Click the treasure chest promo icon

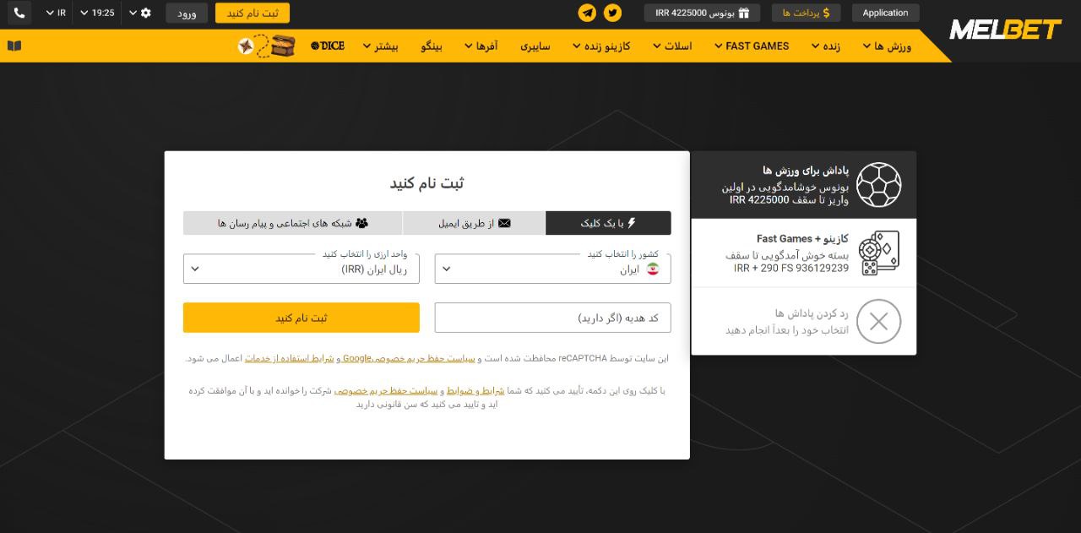[282, 46]
